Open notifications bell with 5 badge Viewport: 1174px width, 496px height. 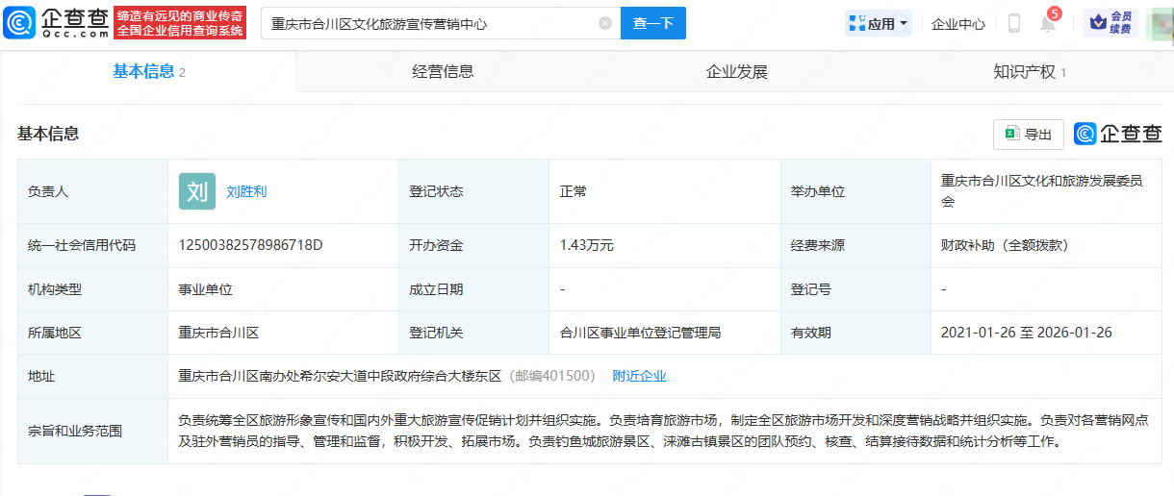(x=1048, y=23)
